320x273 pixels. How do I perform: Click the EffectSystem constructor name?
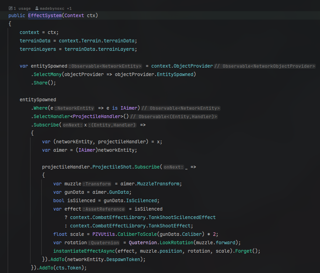pyautogui.click(x=45, y=15)
